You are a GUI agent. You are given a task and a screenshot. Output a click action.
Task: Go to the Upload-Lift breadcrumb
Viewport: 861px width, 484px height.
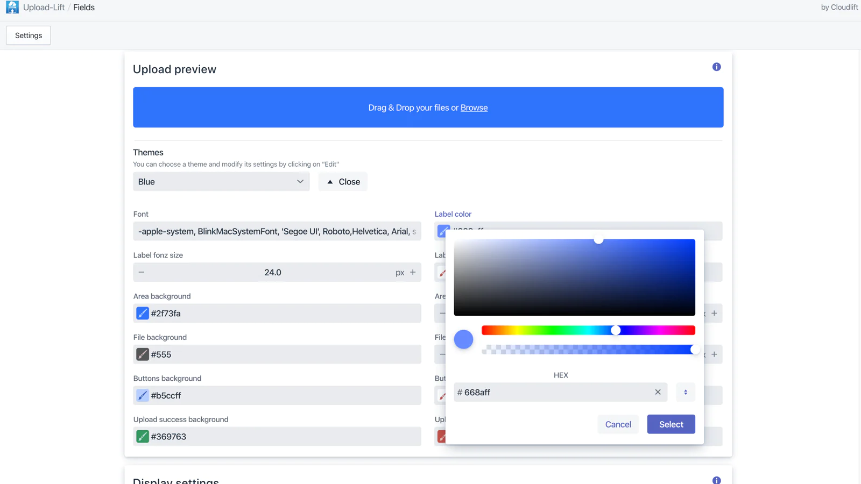pos(44,8)
